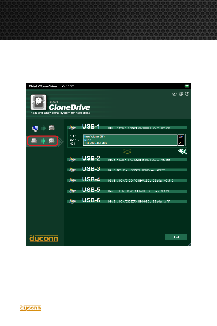Click the refresh devices icon below USB-1
The width and height of the screenshot is (217, 326).
tap(182, 152)
